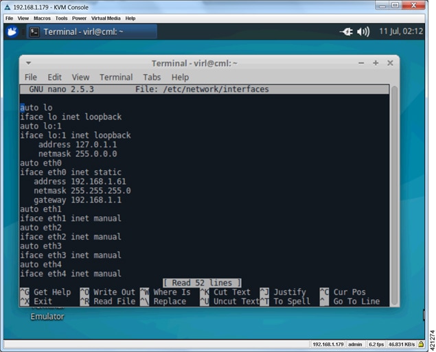Click 'netmask 255.0.0.0' line
Image resolution: width=436 pixels, height=352 pixels.
[78, 154]
